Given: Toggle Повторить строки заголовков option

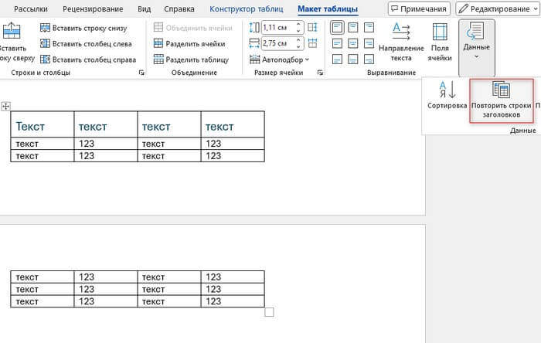Looking at the screenshot, I should coord(500,98).
